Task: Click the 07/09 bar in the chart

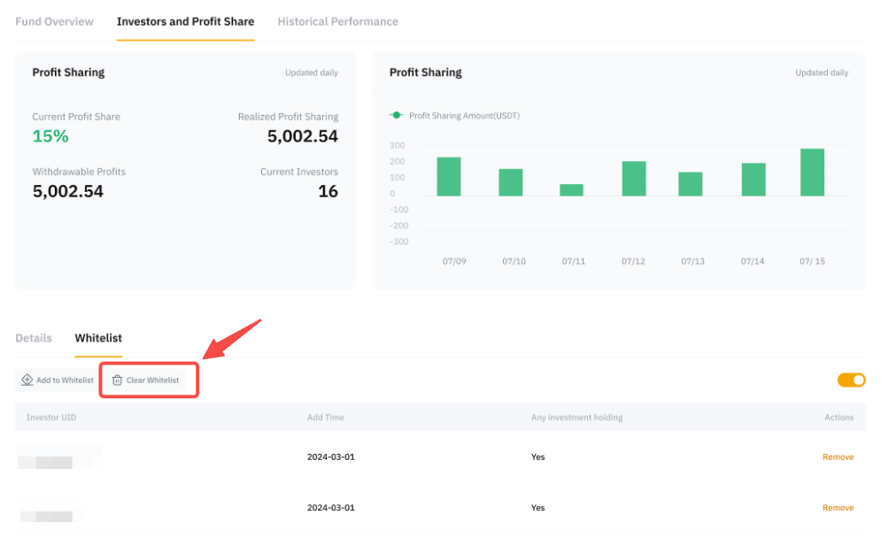Action: tap(449, 177)
